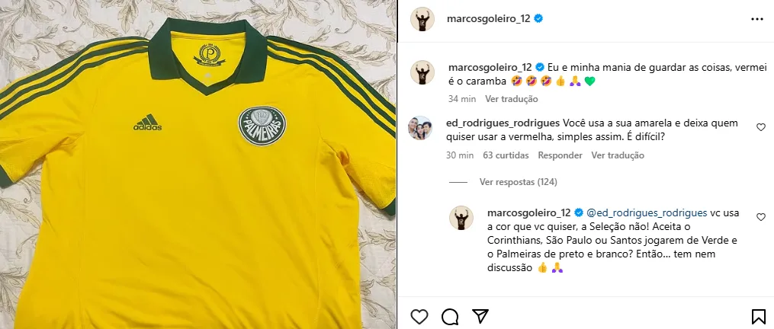
Task: Click marcosgoleiro_12 header profile avatar
Action: pos(422,19)
